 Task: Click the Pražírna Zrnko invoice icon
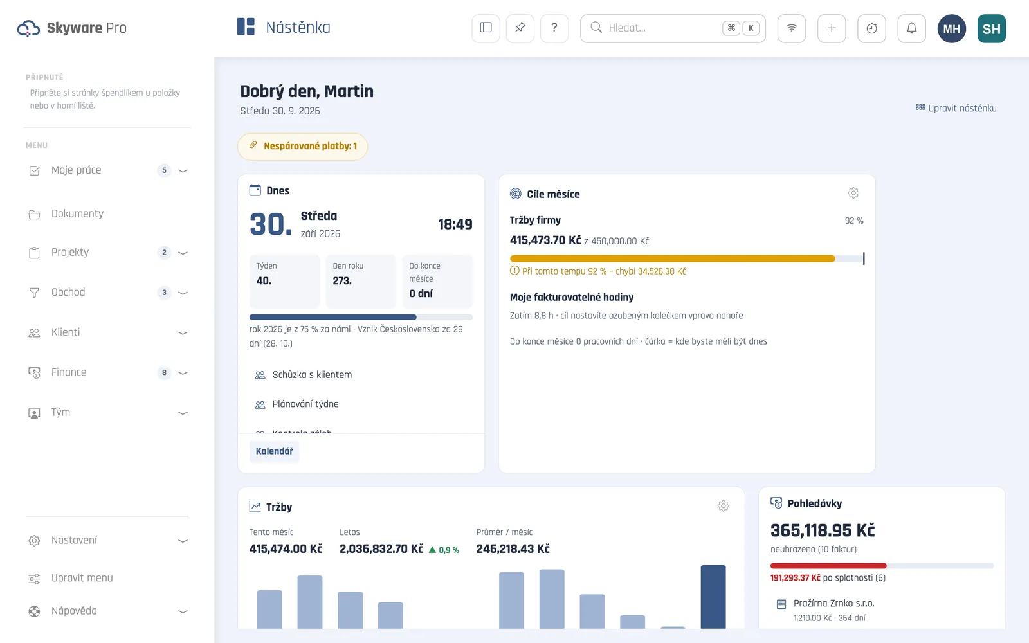coord(781,604)
